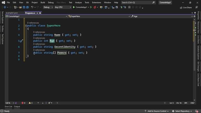Click the screwdriver quick actions icon on line 5
Screen dimensions: 201x113
(x=22, y=41)
